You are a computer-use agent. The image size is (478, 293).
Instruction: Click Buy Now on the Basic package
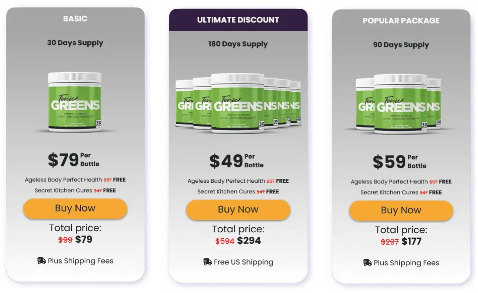(x=75, y=208)
